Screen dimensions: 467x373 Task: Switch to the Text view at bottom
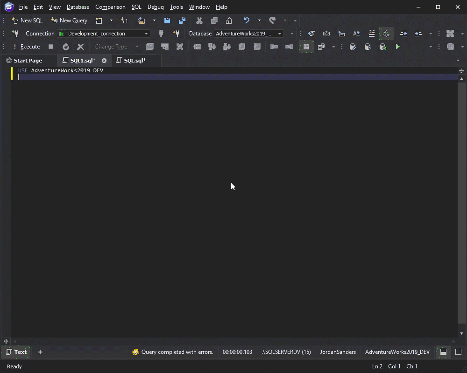tap(16, 352)
